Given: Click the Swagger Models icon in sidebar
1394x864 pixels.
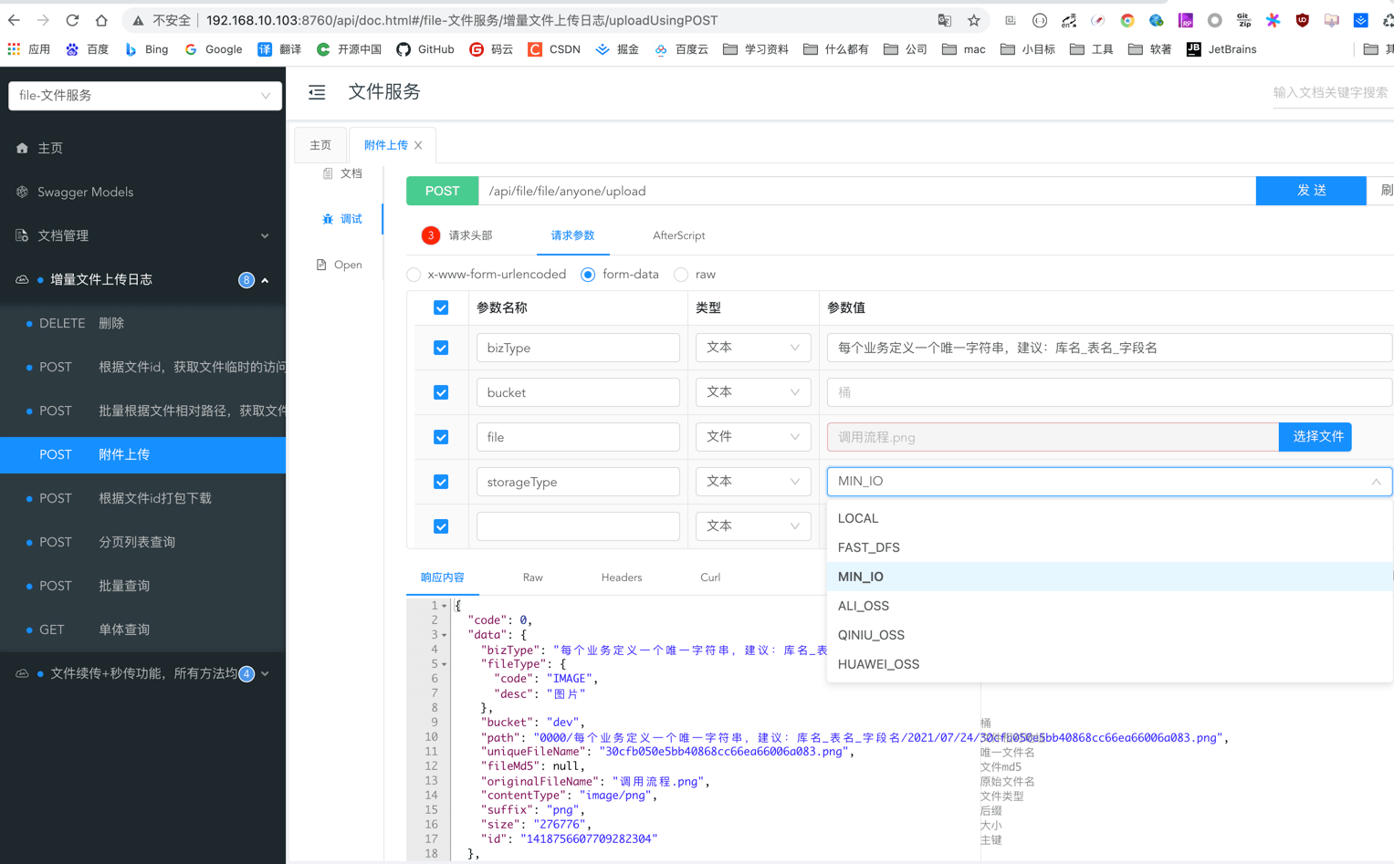Looking at the screenshot, I should point(22,192).
